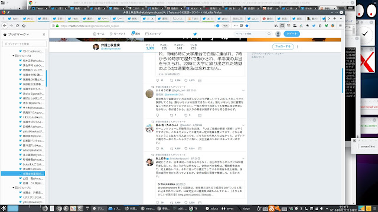
Task: Click the Firefox forward arrow
Action: (x=11, y=26)
